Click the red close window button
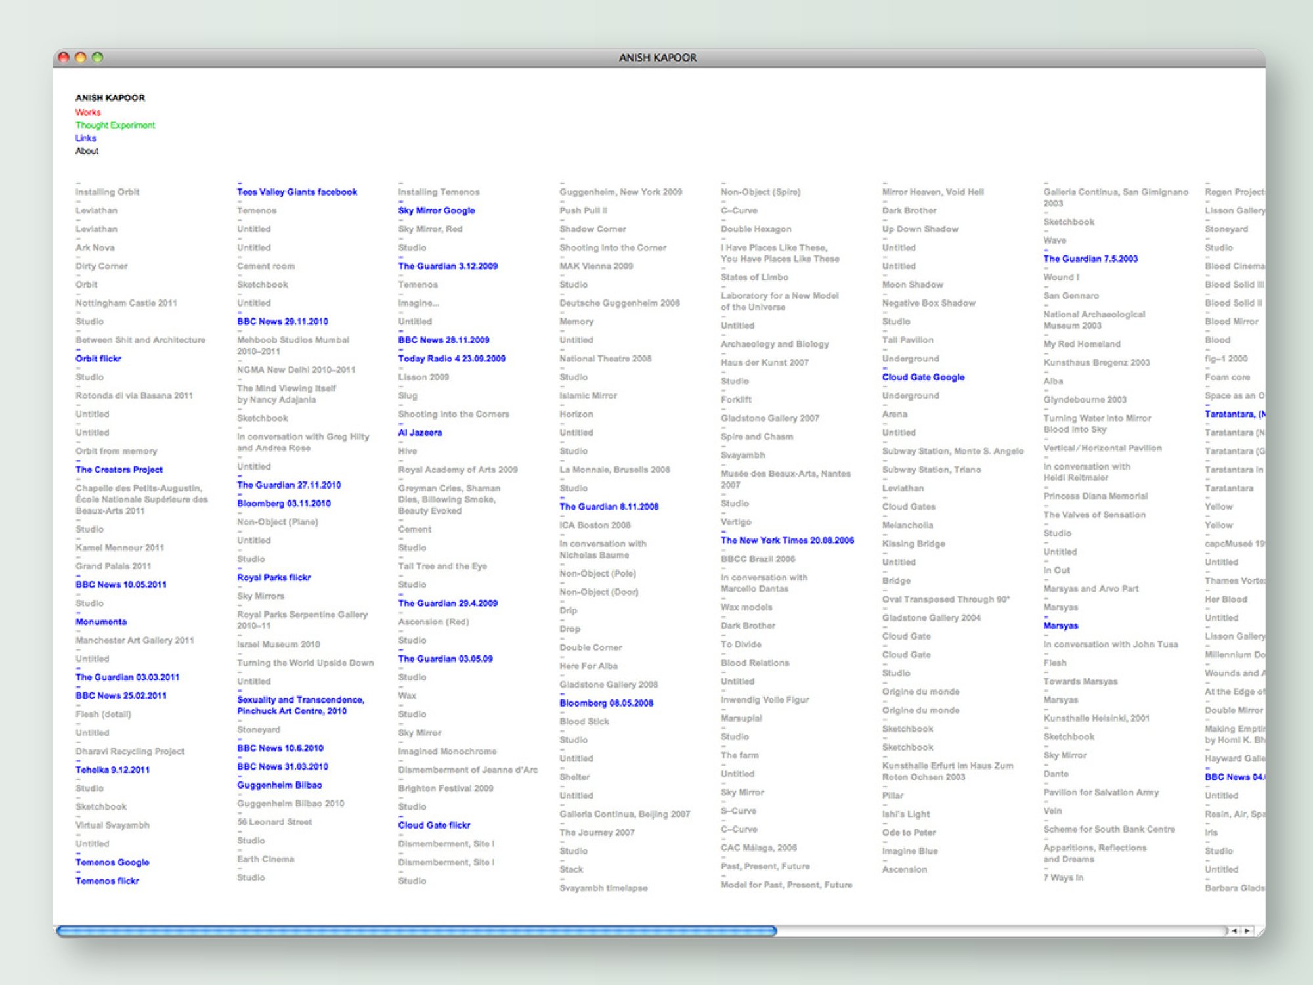Image resolution: width=1313 pixels, height=985 pixels. (x=64, y=57)
